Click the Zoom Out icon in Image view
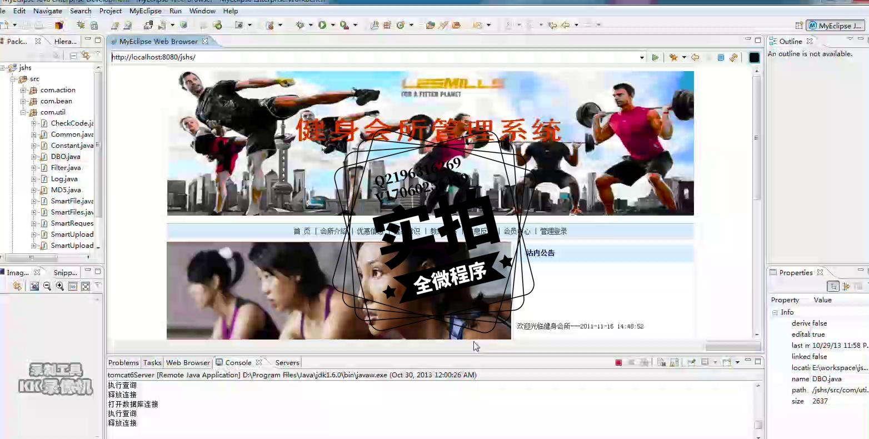 click(x=47, y=286)
